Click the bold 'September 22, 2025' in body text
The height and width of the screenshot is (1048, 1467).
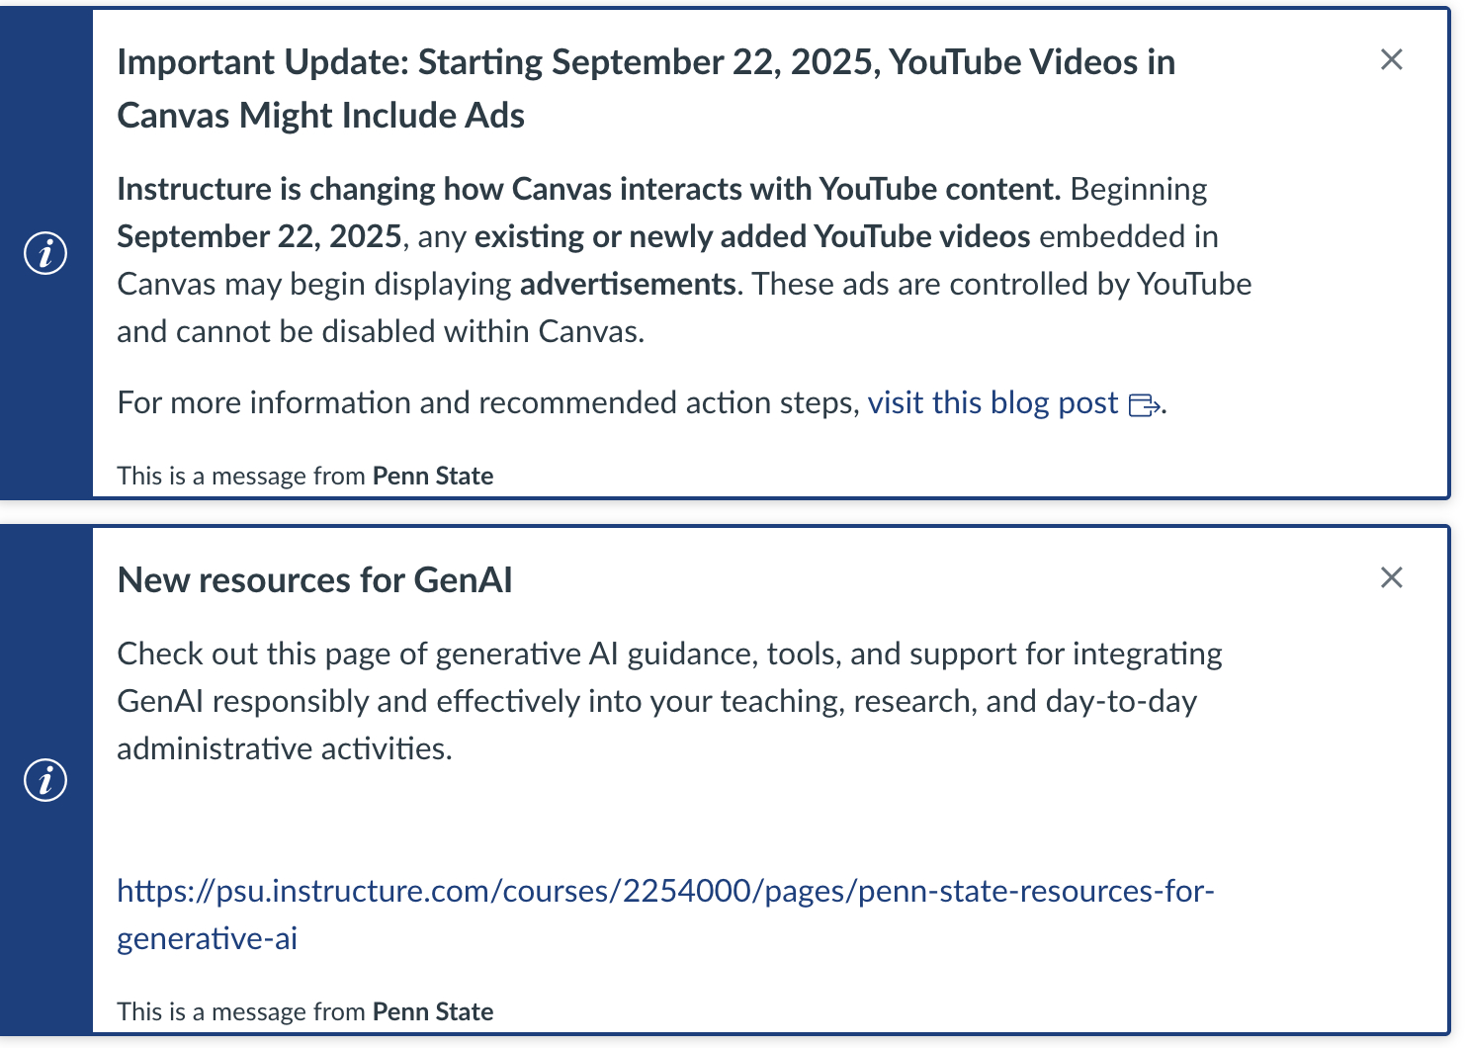tap(259, 237)
